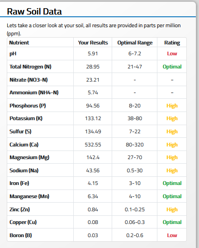Click the Boron (B) Low rating
The height and width of the screenshot is (248, 199).
(172, 235)
